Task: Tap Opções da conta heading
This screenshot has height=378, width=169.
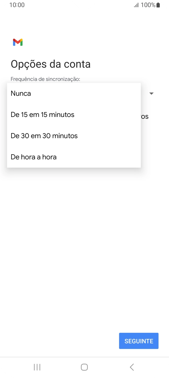Action: pos(51,64)
